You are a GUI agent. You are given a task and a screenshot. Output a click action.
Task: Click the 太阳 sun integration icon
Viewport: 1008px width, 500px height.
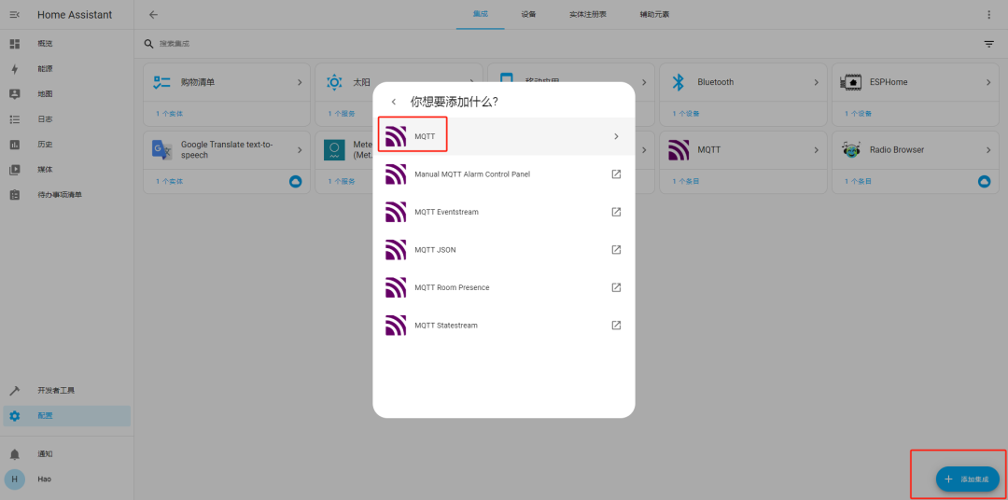pos(334,82)
